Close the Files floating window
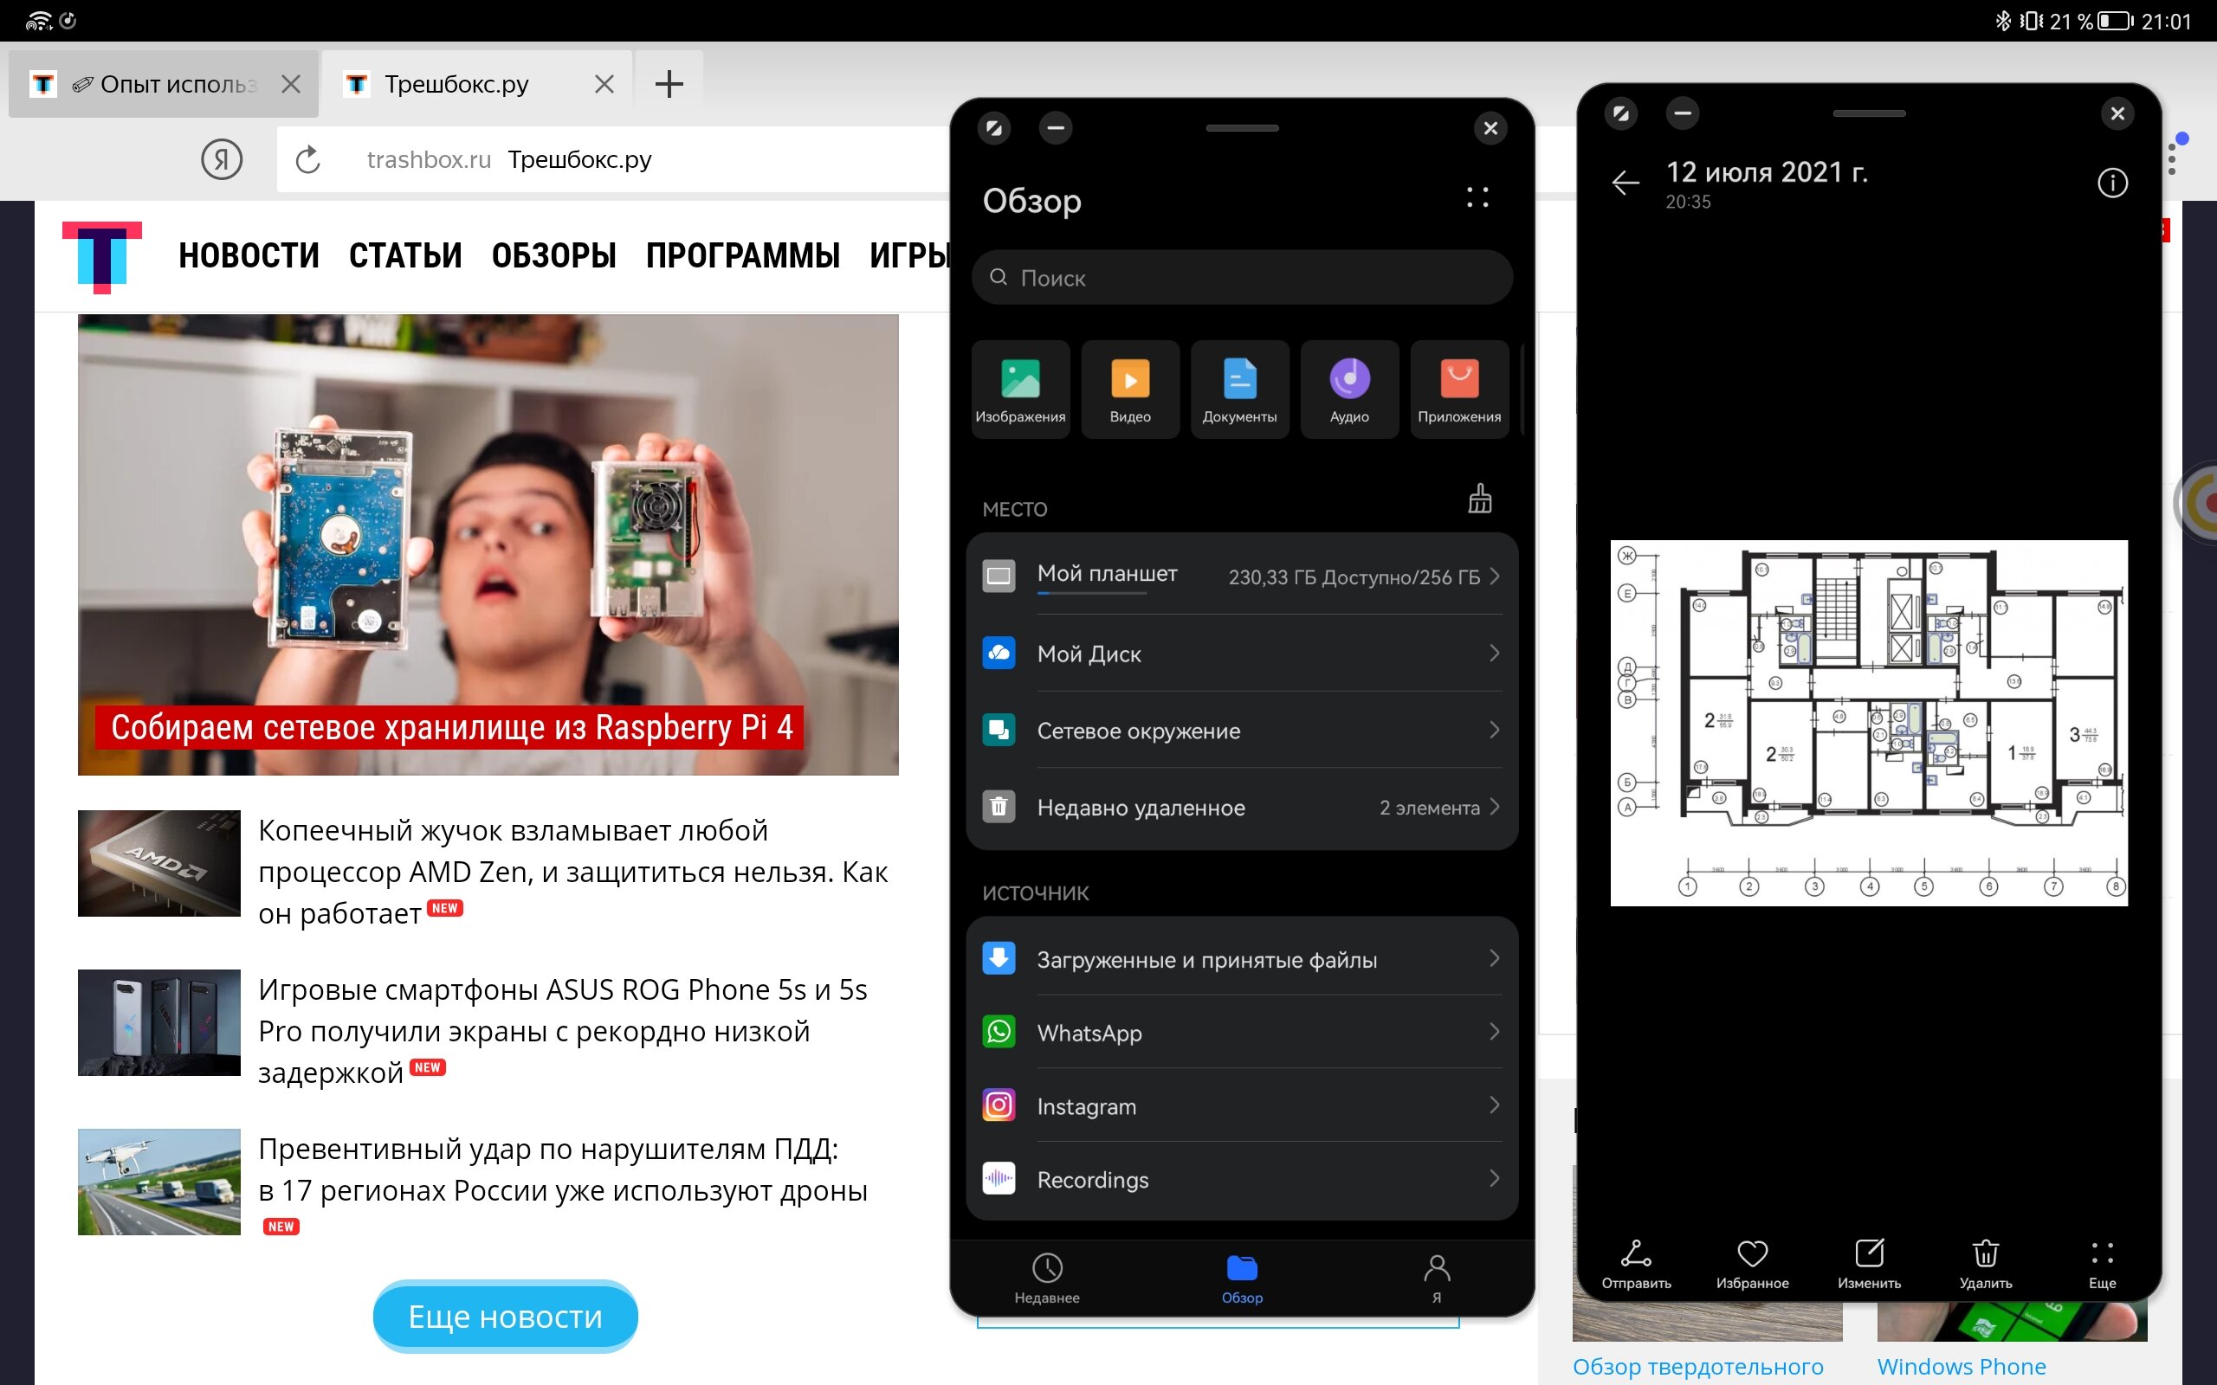The image size is (2217, 1385). pos(1490,128)
